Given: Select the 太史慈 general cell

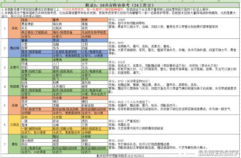Looking at the screenshot, I should (x=67, y=117).
